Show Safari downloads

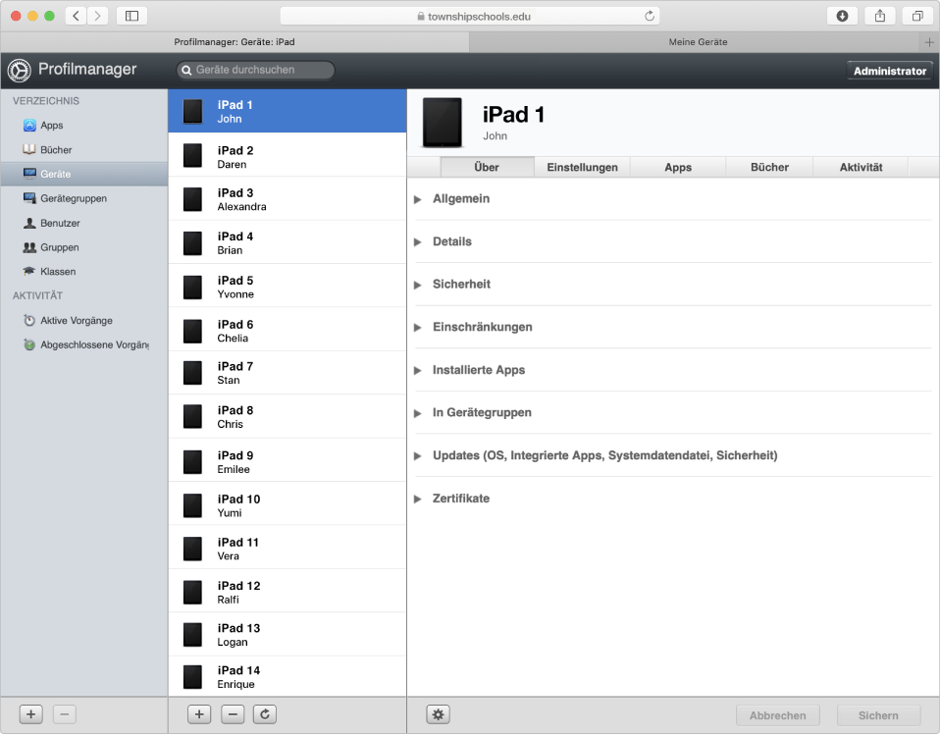(842, 16)
